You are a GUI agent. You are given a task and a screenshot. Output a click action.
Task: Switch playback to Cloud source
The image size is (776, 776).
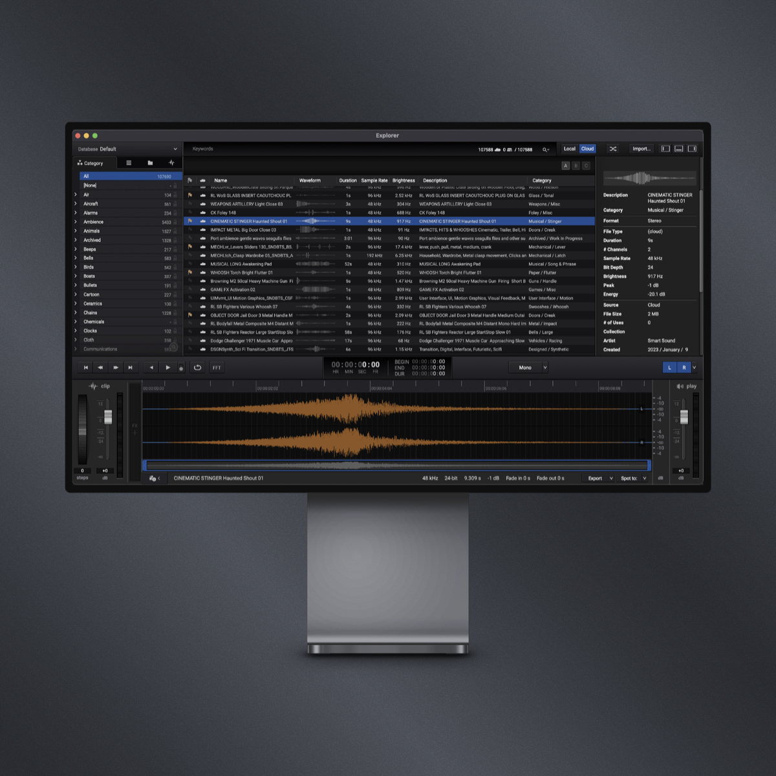[587, 149]
